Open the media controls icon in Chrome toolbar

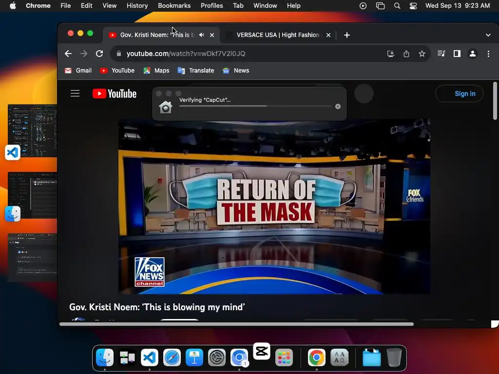(x=441, y=54)
